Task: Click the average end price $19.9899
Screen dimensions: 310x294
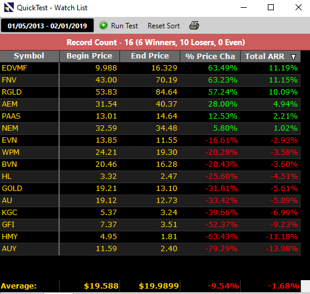Action: 159,286
